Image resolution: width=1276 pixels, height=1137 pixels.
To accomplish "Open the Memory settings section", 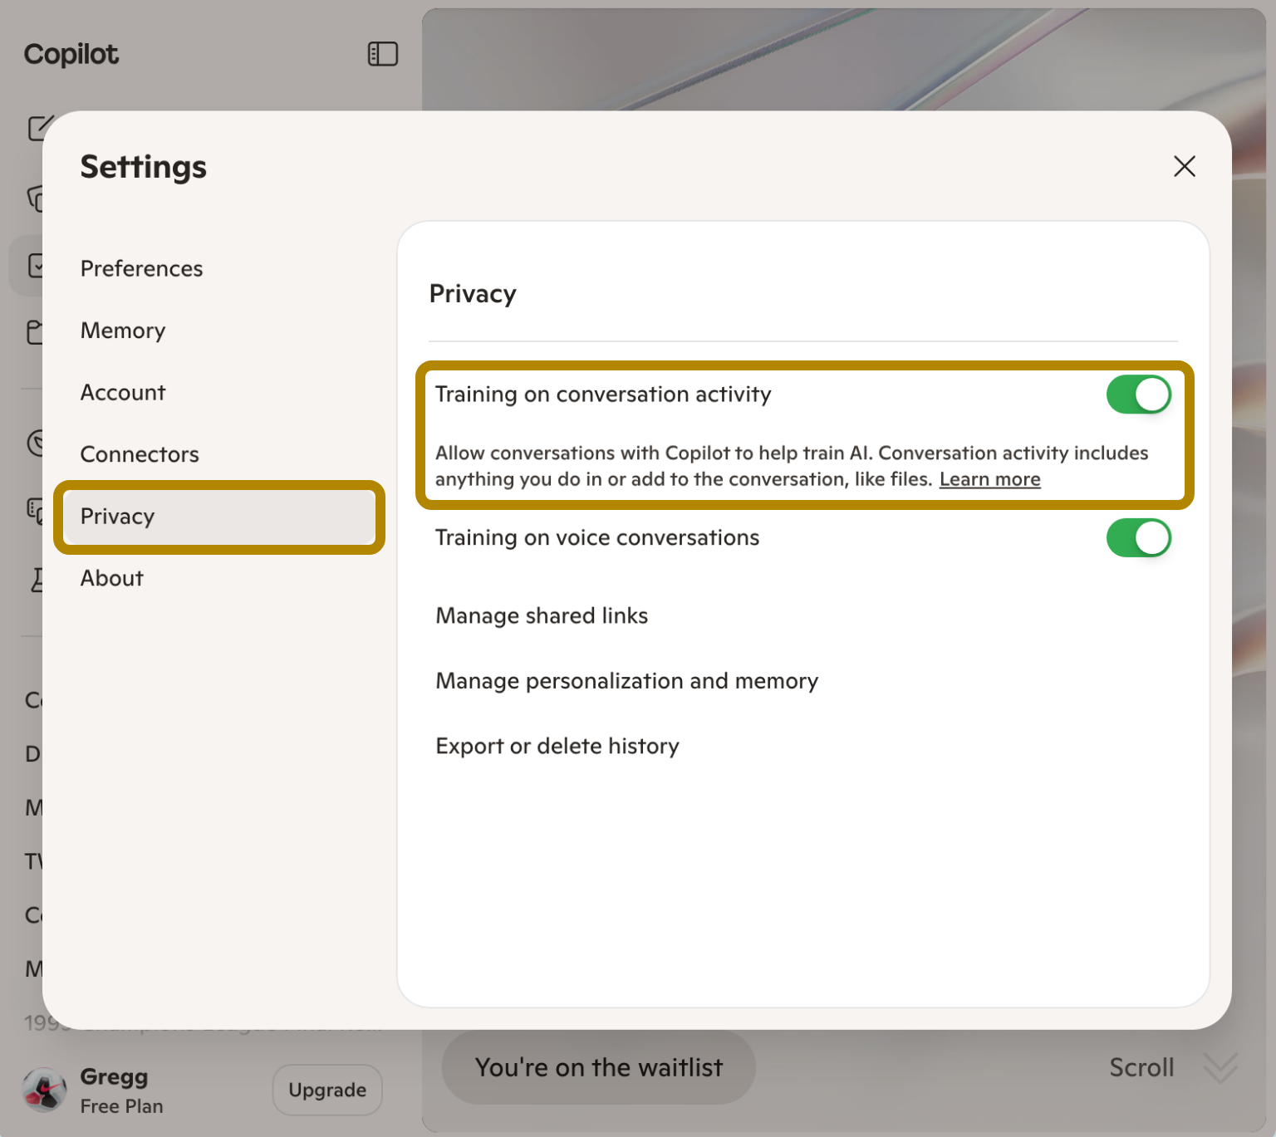I will [122, 330].
